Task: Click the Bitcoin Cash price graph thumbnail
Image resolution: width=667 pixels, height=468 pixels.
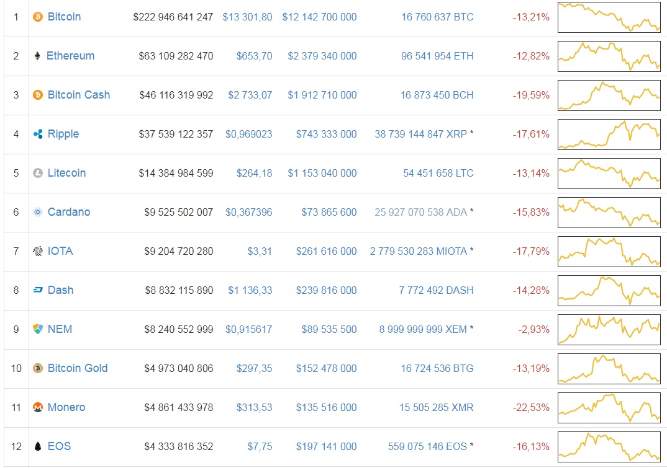Action: (609, 95)
